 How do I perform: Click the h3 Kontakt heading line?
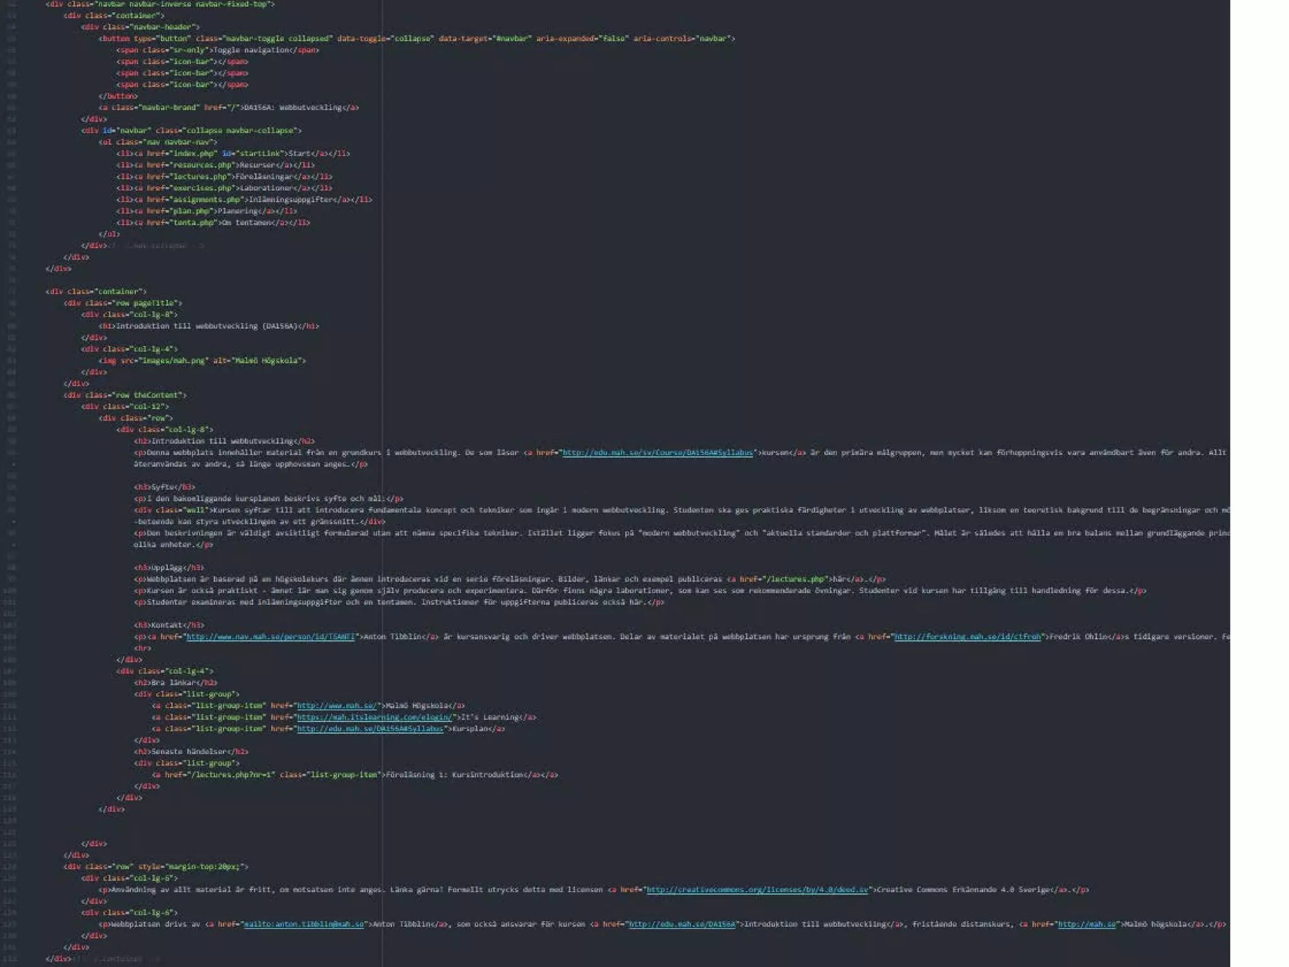click(169, 625)
